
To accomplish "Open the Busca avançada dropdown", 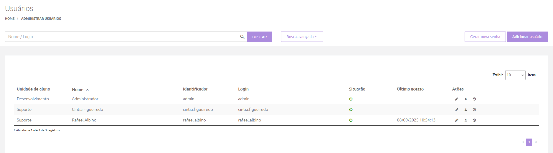I will point(302,37).
